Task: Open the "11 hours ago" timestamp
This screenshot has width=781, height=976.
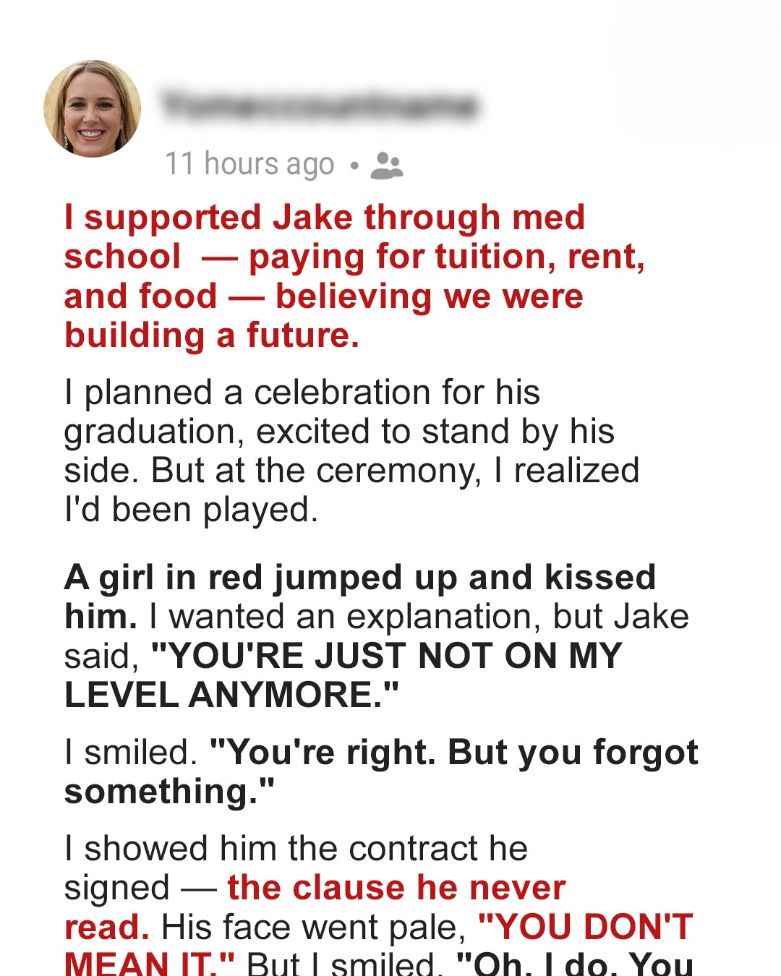Action: click(249, 164)
